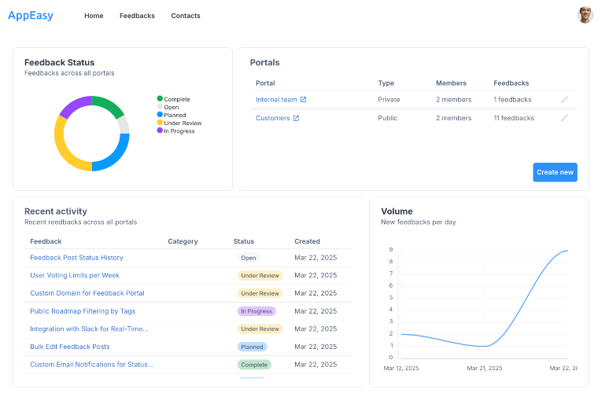Image resolution: width=605 pixels, height=393 pixels.
Task: Open Public Roadmap Filtering by Tags feedback
Action: [x=83, y=311]
